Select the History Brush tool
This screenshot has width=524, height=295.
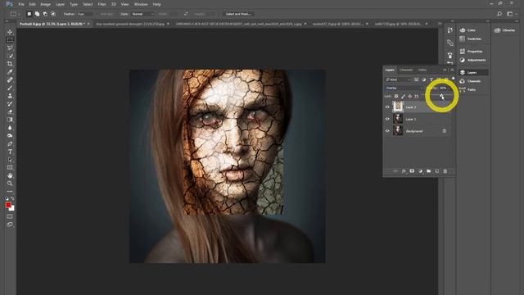(10, 104)
